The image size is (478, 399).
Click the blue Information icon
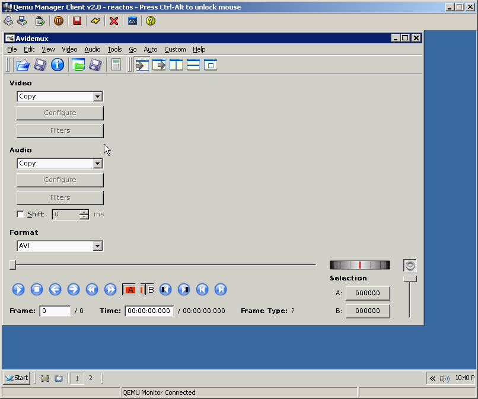57,65
